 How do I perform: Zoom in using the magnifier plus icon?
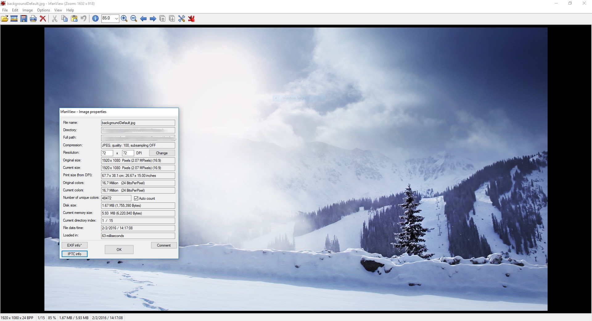point(124,19)
